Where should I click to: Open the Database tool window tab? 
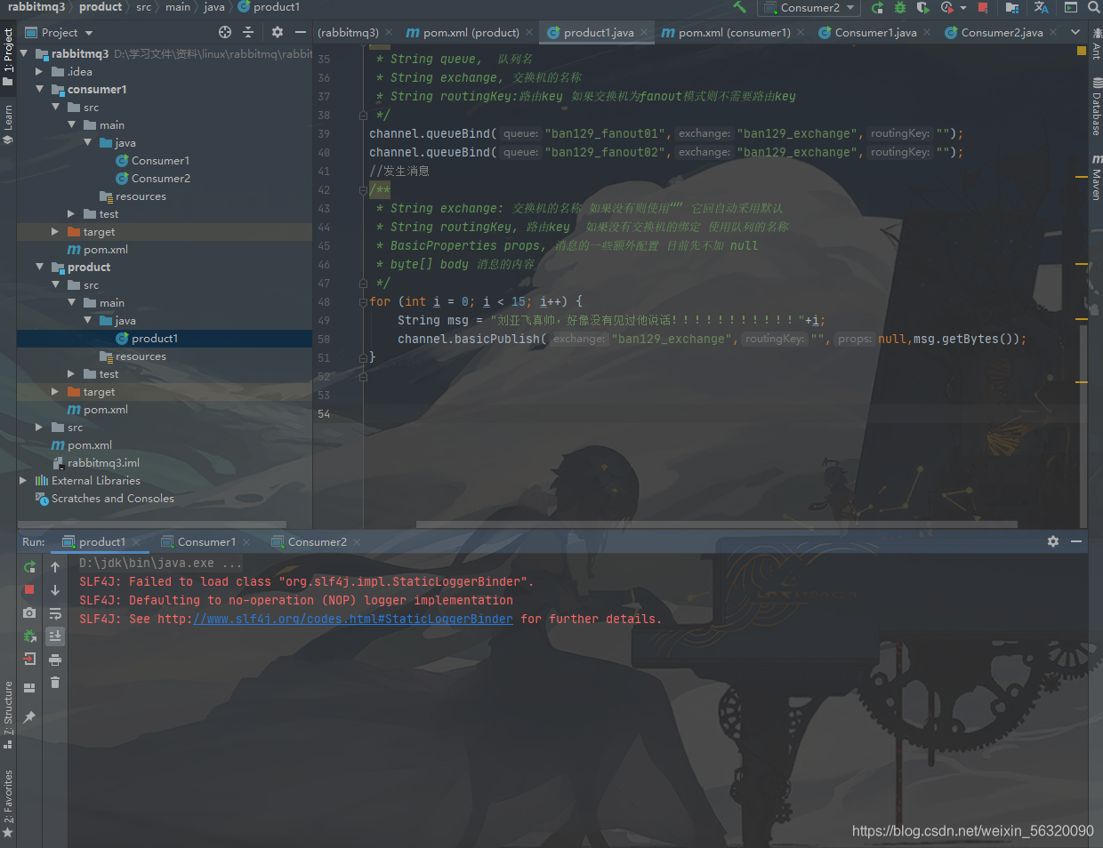1096,106
